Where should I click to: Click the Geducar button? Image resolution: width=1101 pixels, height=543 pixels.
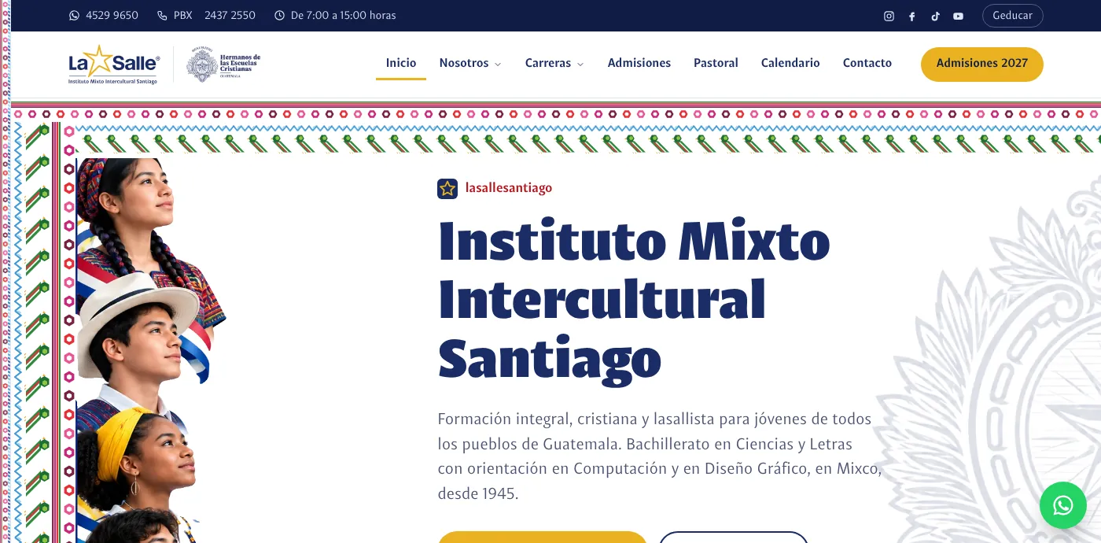pos(1013,16)
